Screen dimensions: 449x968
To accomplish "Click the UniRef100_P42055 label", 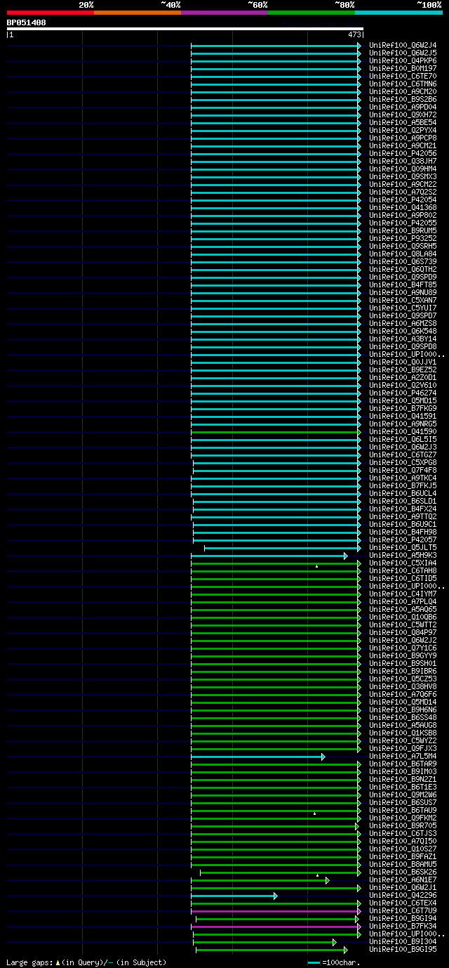I will tap(403, 223).
